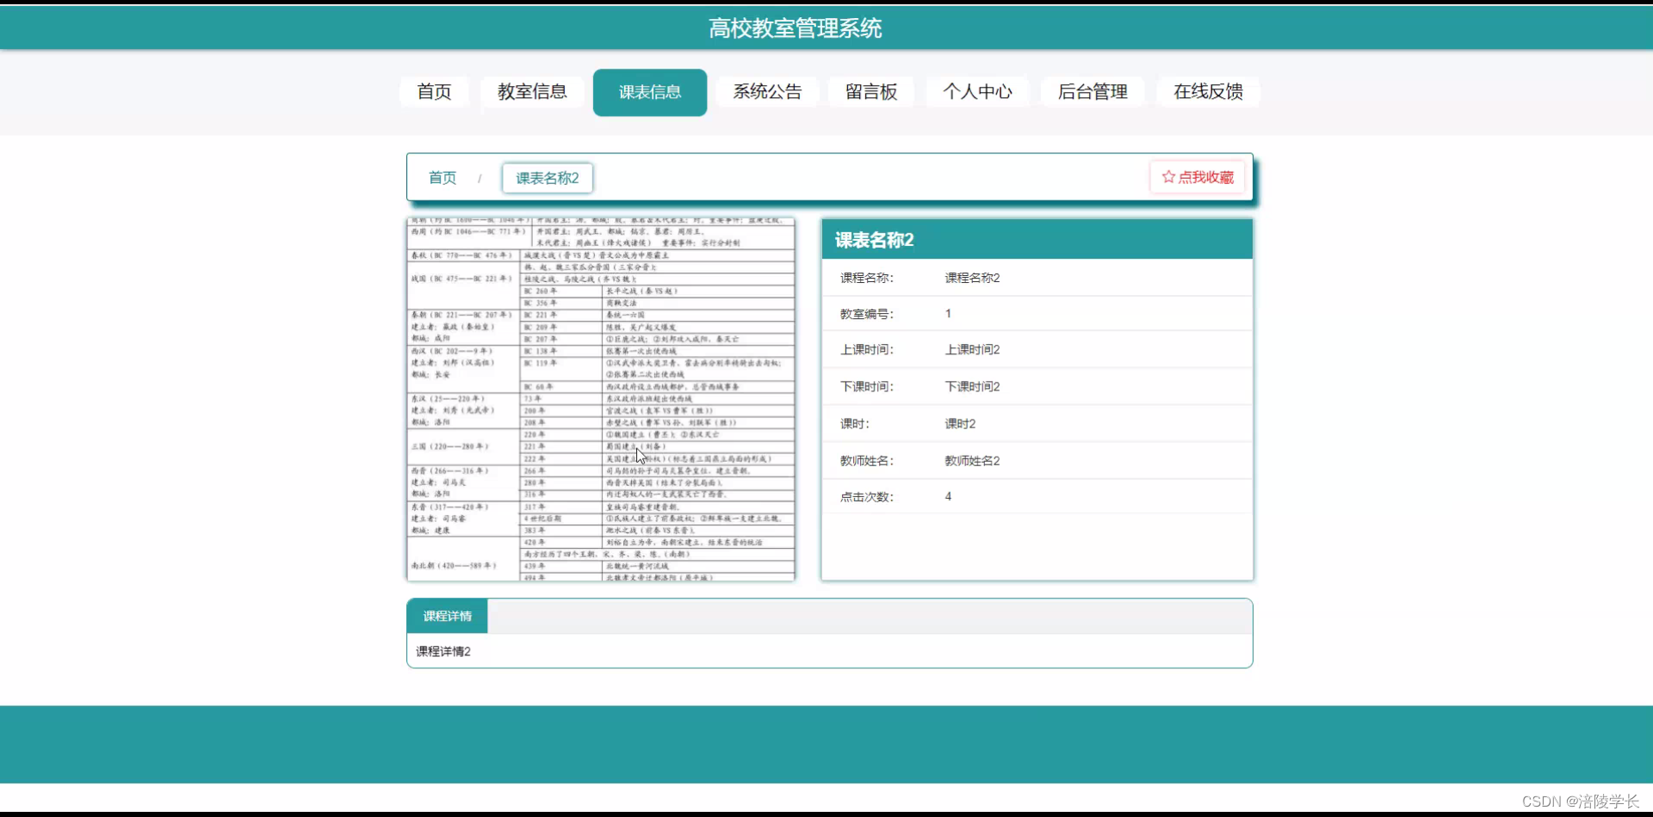This screenshot has width=1653, height=817.
Task: Open the 课表信息 tab
Action: (x=649, y=92)
